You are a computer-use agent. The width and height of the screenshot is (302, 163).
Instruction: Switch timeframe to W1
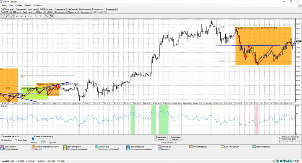pos(41,16)
